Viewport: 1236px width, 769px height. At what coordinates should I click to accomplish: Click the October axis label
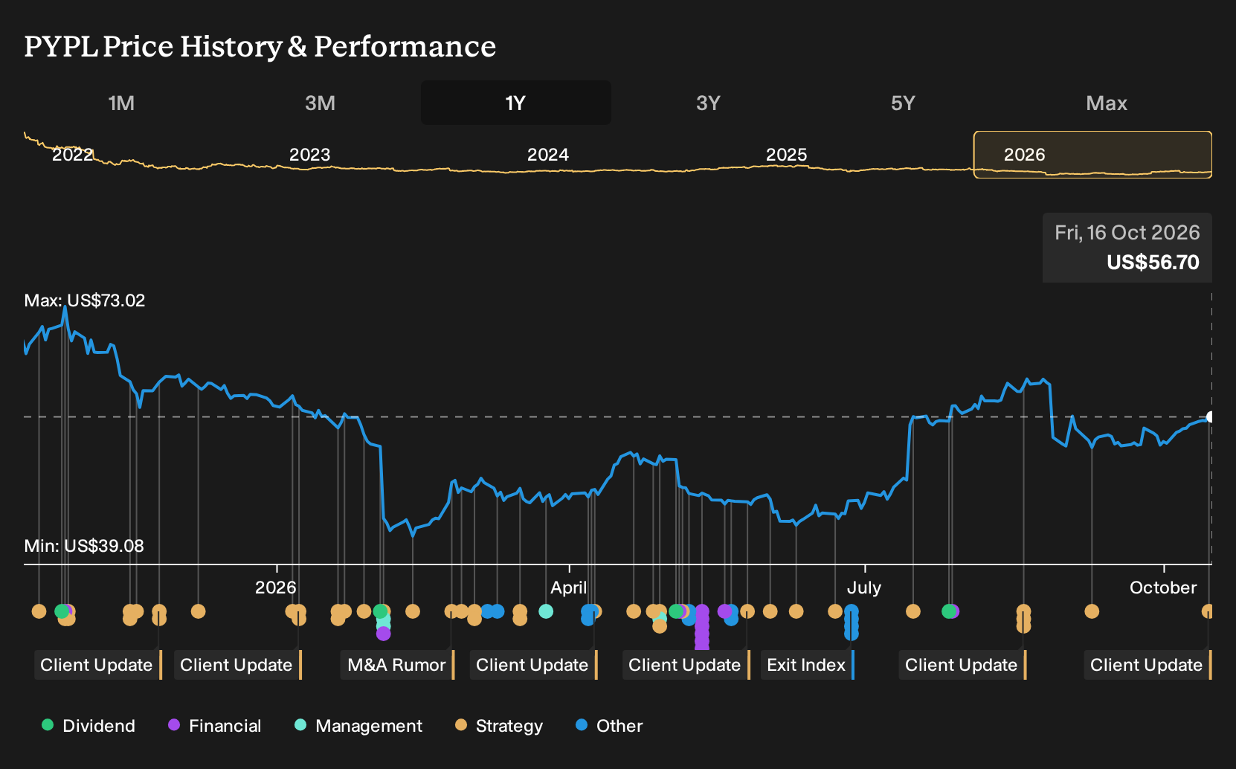(1163, 588)
